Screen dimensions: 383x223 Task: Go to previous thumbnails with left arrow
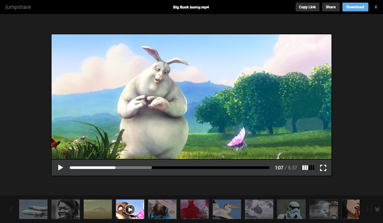11,209
